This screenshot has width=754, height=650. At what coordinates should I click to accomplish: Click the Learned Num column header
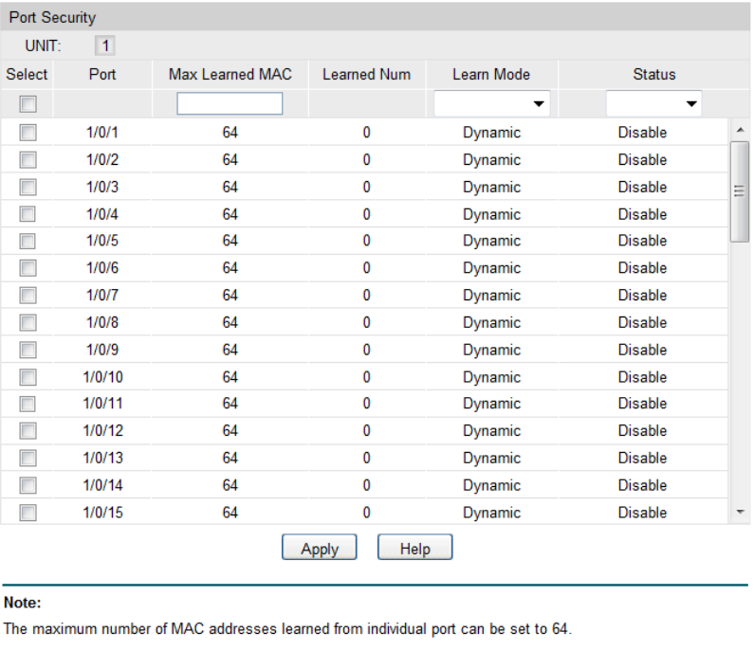367,75
